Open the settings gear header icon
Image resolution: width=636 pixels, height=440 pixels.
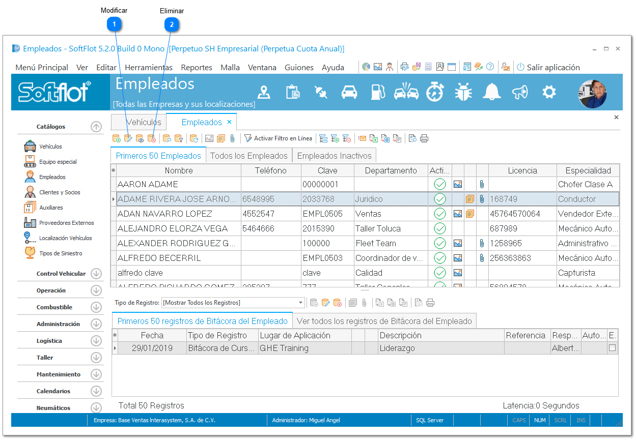pos(549,92)
